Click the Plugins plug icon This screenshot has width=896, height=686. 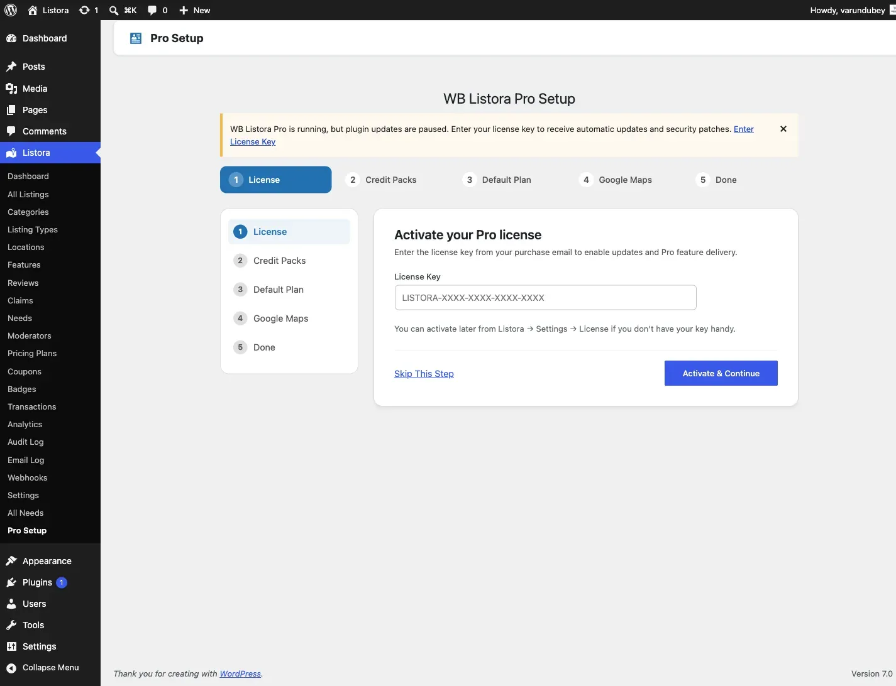11,582
